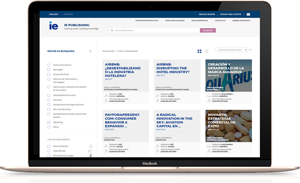Click case study icon on Novartis card

[209, 151]
